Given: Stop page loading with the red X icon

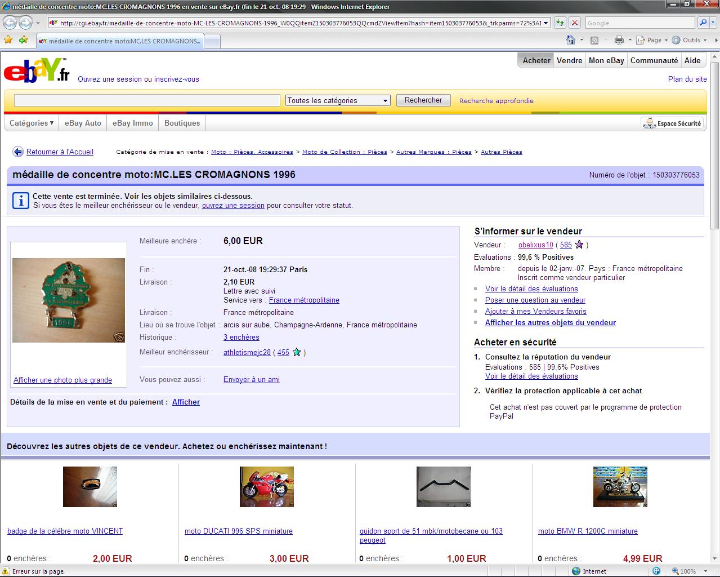Looking at the screenshot, I should pos(574,23).
